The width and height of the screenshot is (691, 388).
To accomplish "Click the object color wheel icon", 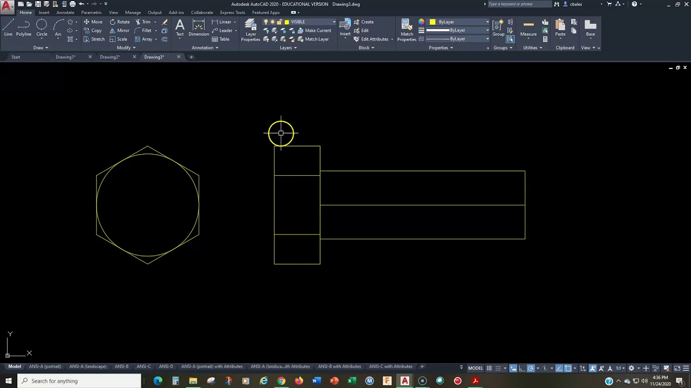I will [422, 22].
